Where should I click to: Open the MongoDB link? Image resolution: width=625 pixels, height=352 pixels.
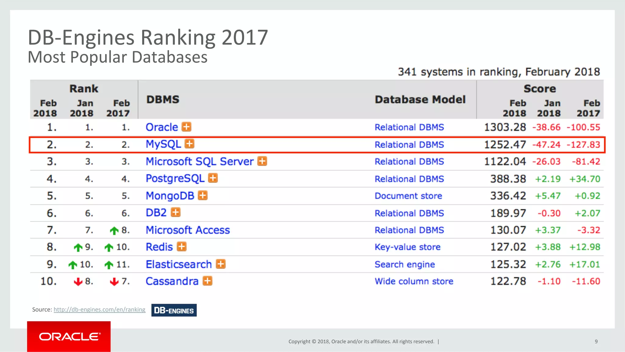pyautogui.click(x=170, y=196)
